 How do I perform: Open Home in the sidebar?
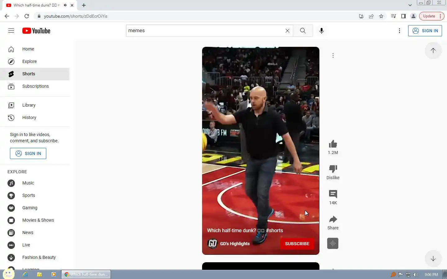point(35,49)
